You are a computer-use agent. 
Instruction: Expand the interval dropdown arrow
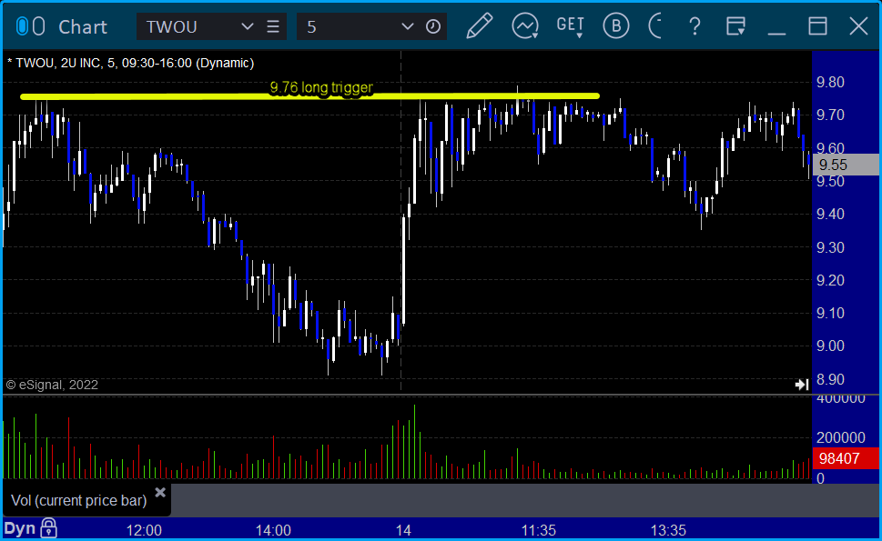point(407,26)
